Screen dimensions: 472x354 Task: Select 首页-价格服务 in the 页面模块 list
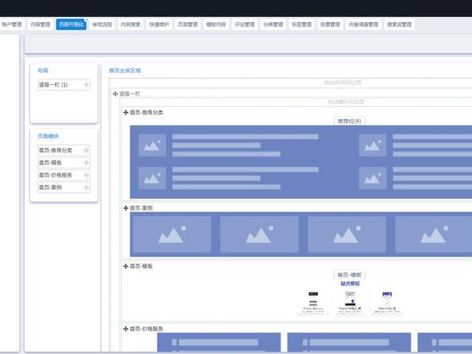(x=64, y=175)
